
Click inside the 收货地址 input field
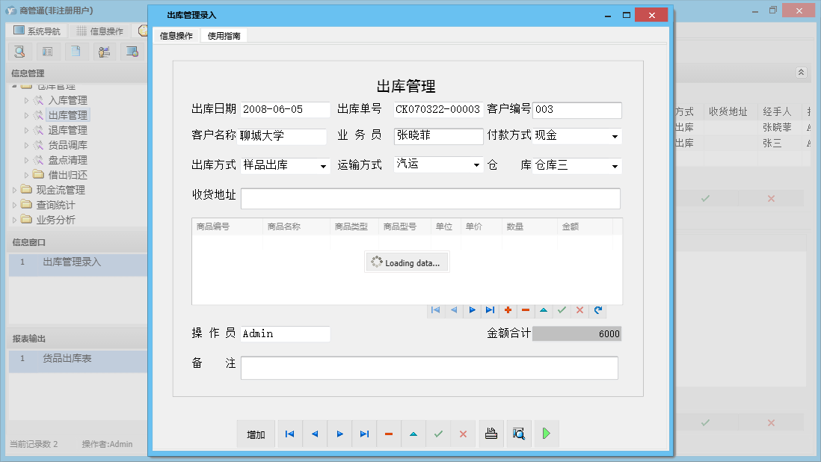[x=430, y=198]
